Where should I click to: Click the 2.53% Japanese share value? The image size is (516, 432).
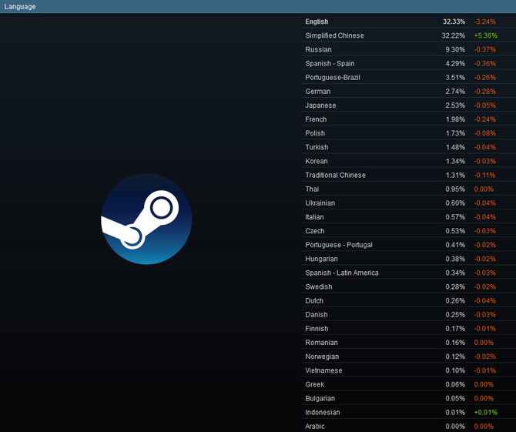455,105
